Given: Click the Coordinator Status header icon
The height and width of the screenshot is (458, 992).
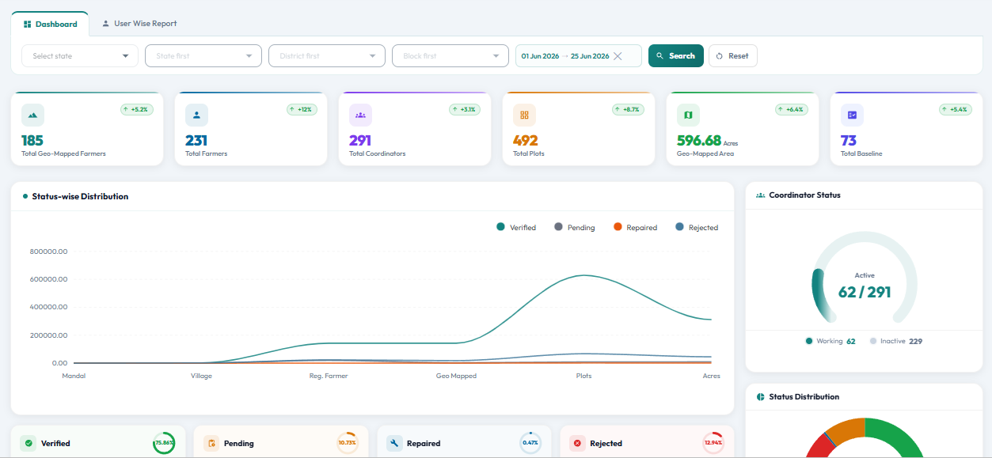Looking at the screenshot, I should tap(760, 195).
